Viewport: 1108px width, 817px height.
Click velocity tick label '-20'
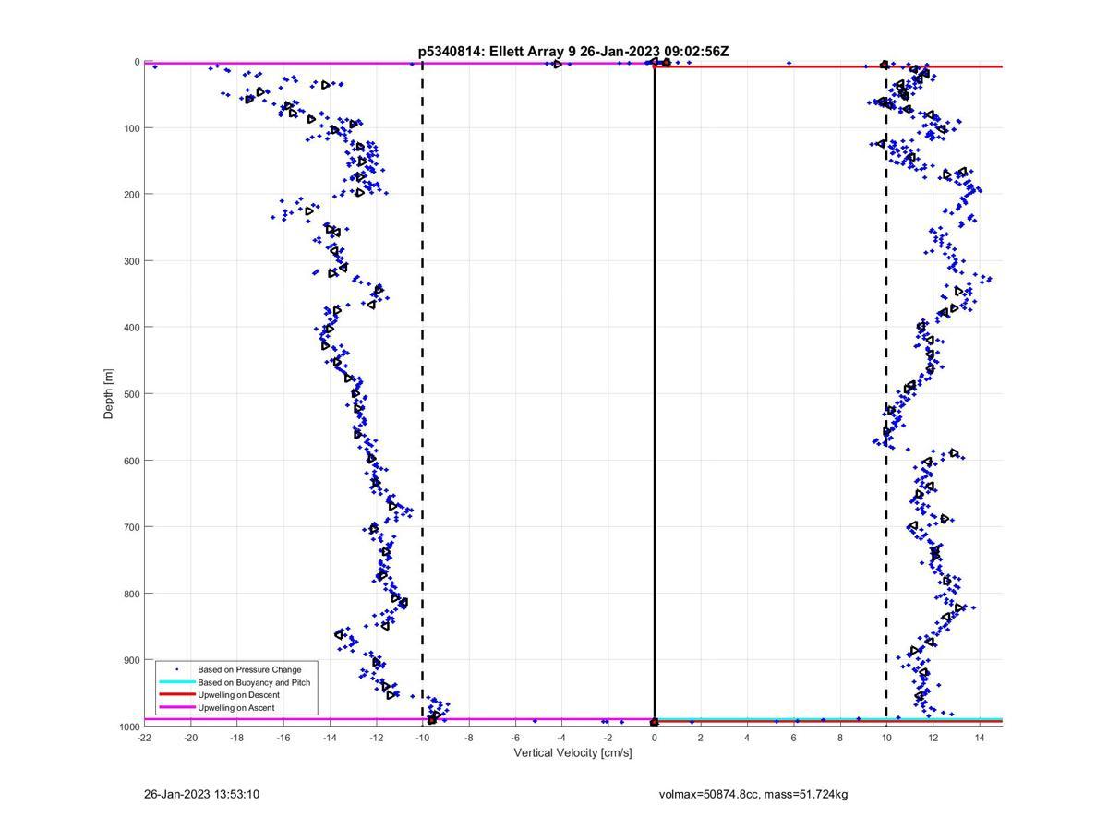pyautogui.click(x=191, y=738)
